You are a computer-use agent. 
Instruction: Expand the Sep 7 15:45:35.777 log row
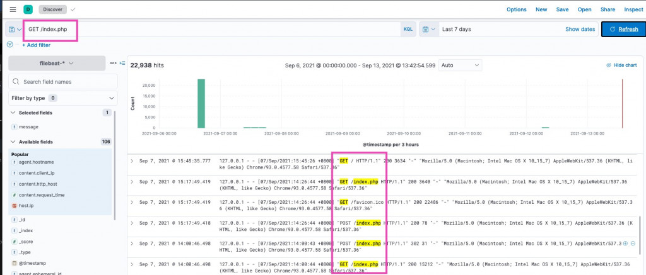[x=132, y=160]
